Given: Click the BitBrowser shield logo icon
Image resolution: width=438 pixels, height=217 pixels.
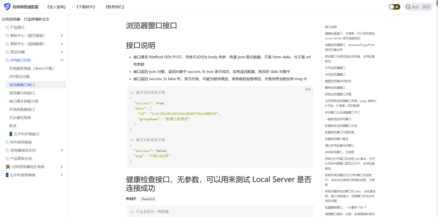Looking at the screenshot, I should coord(7,7).
